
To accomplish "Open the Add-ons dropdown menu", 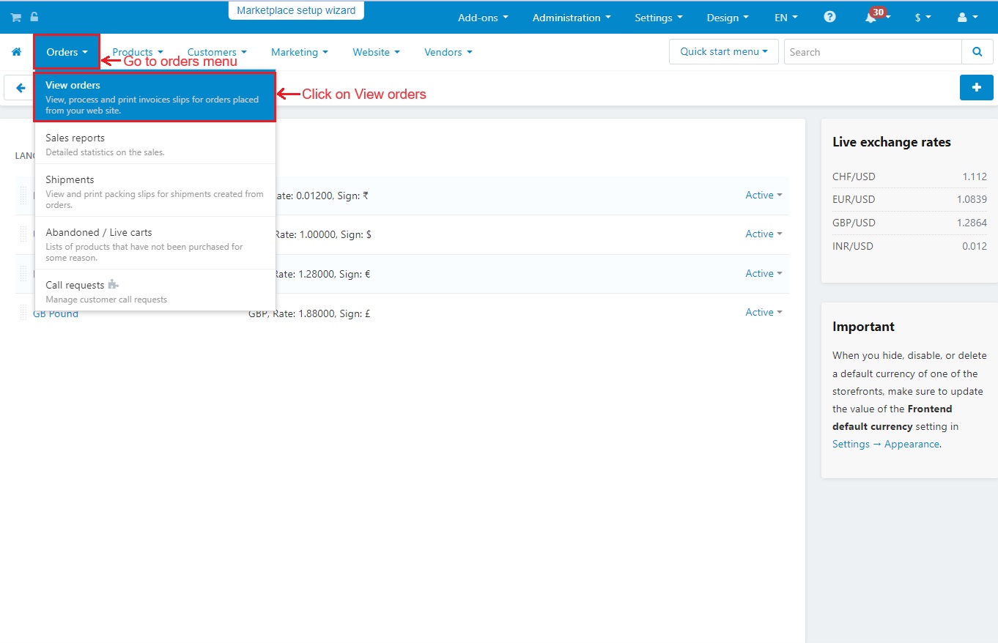I will 483,18.
